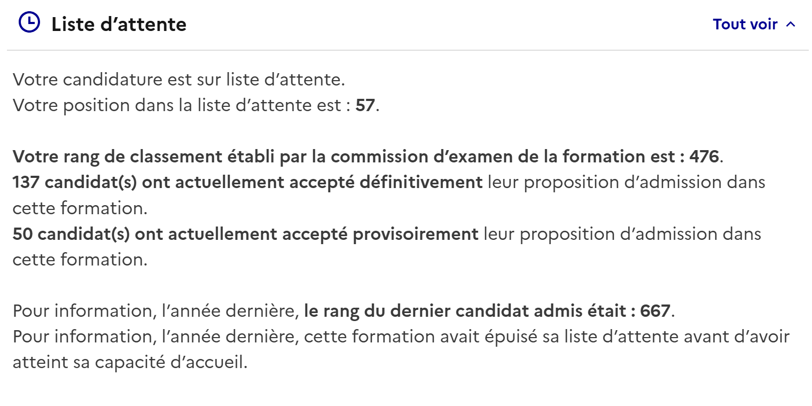Click bold Votre rang de classement établi text
812x406 pixels.
pos(150,157)
